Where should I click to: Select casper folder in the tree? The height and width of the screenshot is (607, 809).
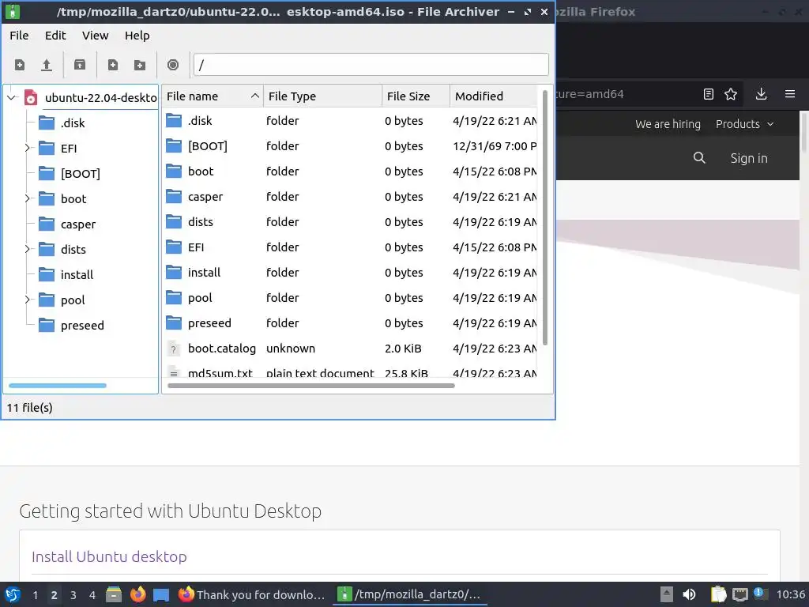(x=78, y=224)
